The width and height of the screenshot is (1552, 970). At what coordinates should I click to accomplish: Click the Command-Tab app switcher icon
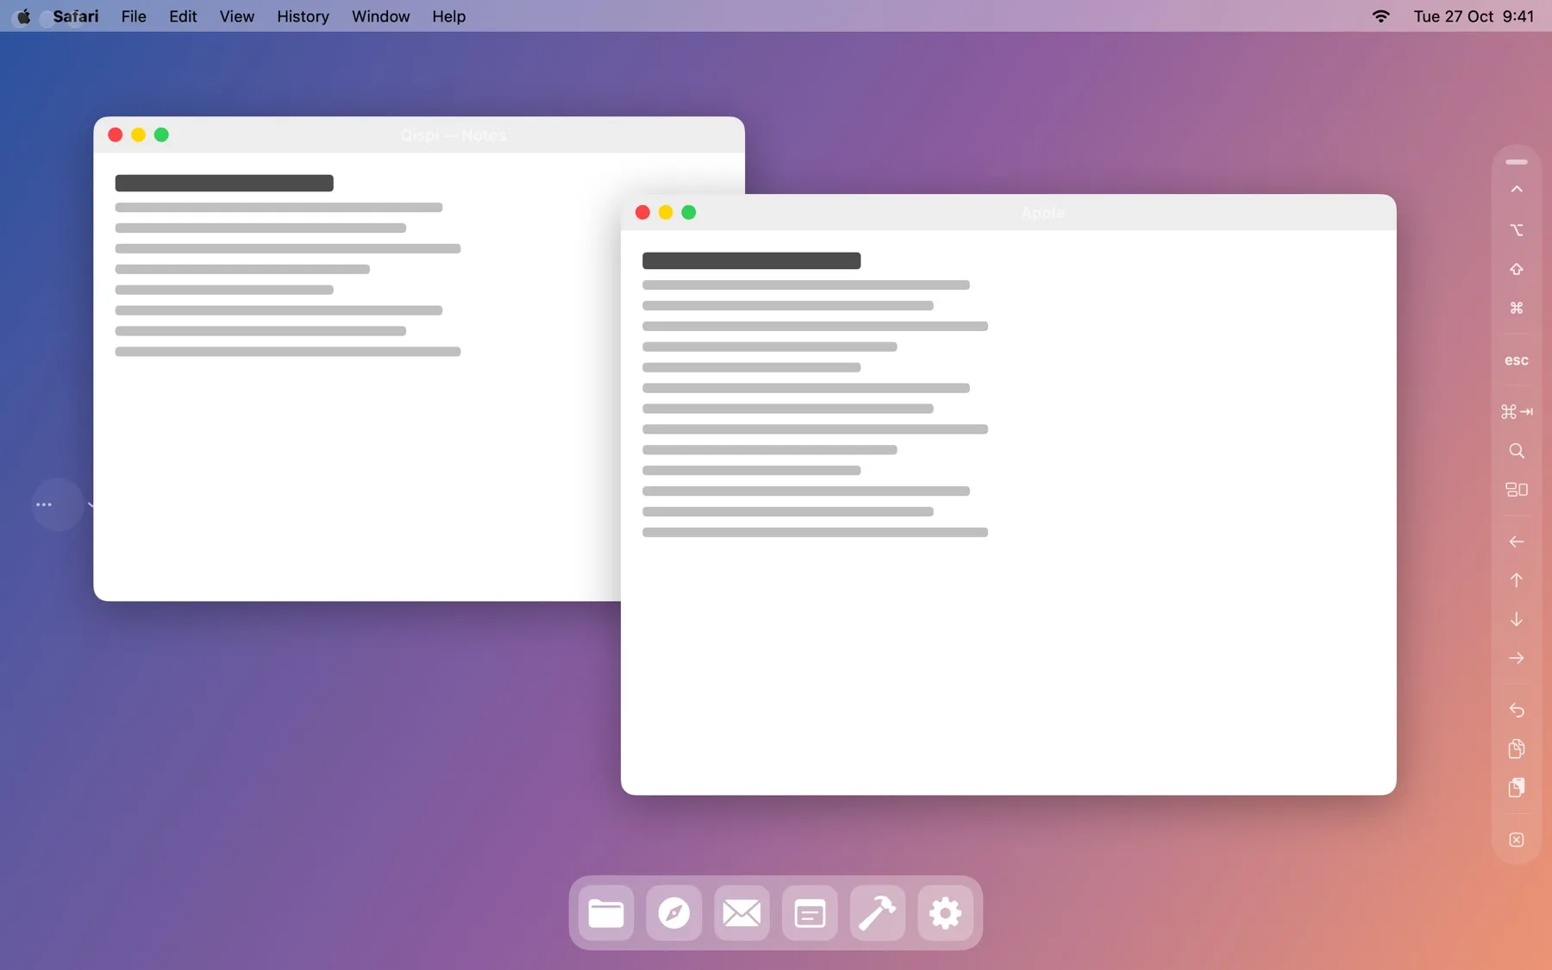(x=1517, y=412)
